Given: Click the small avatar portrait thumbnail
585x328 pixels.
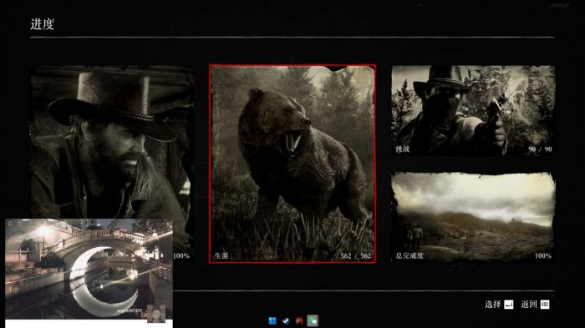Looking at the screenshot, I should [x=156, y=314].
